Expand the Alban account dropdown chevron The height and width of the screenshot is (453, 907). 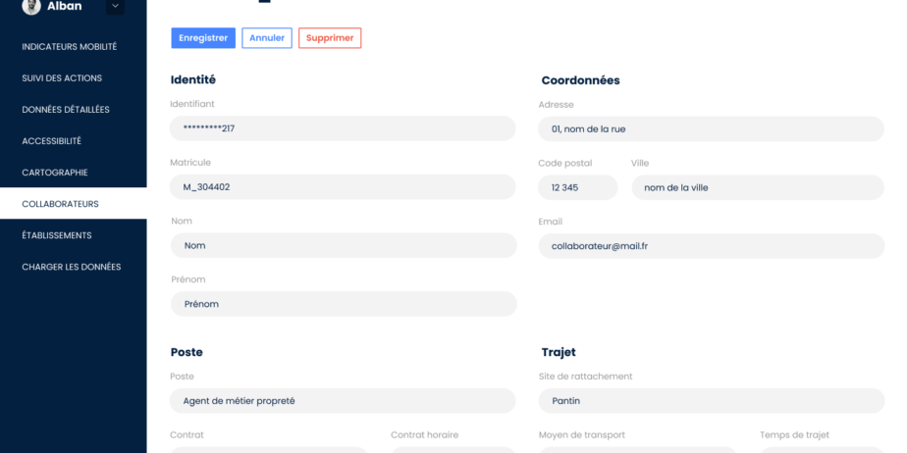pos(115,6)
